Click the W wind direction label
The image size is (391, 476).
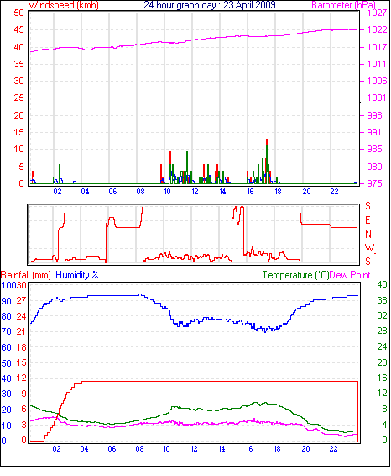point(369,248)
